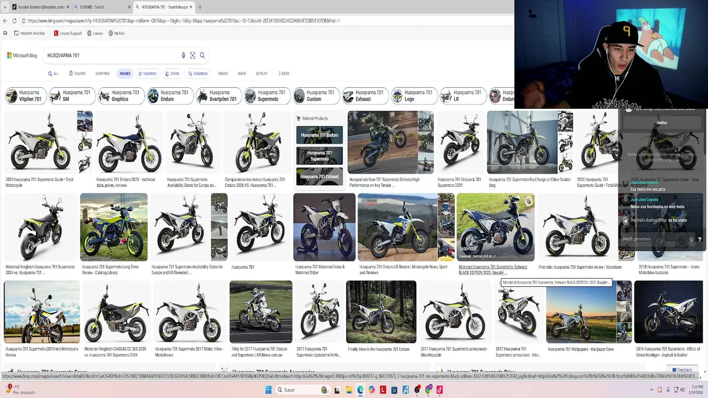Open the COPILOT tab
Screen dimensions: 708x398
tap(262, 74)
